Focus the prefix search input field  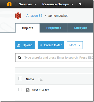coord(54,58)
